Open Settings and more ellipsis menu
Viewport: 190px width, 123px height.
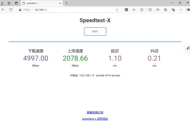tap(181, 10)
